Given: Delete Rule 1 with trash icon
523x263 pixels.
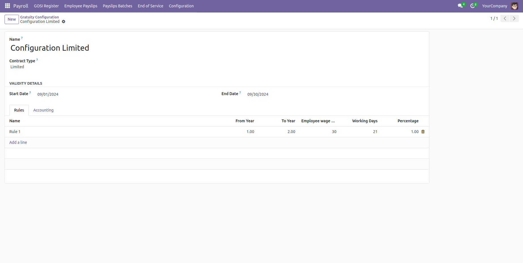Looking at the screenshot, I should pyautogui.click(x=423, y=132).
